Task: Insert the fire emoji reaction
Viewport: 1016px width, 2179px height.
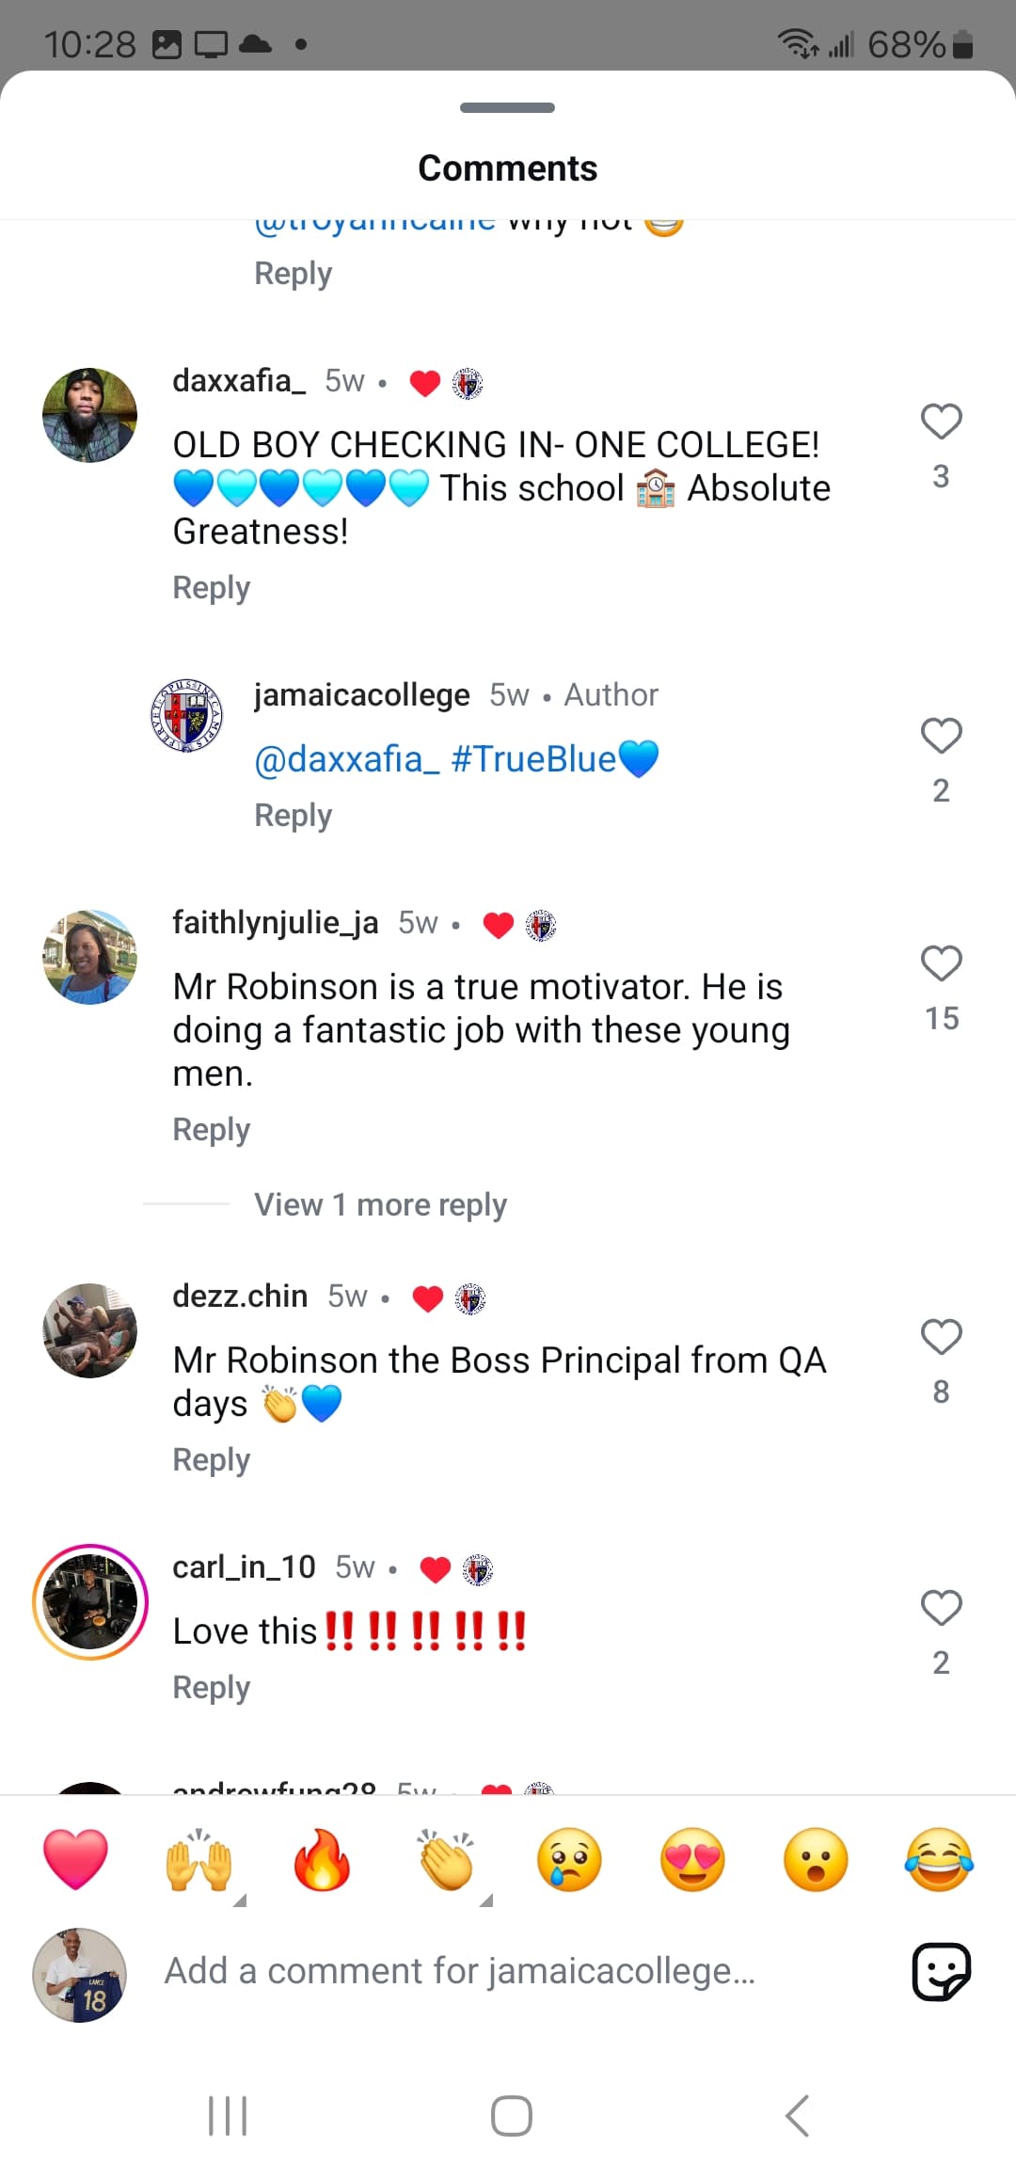Action: click(322, 1860)
